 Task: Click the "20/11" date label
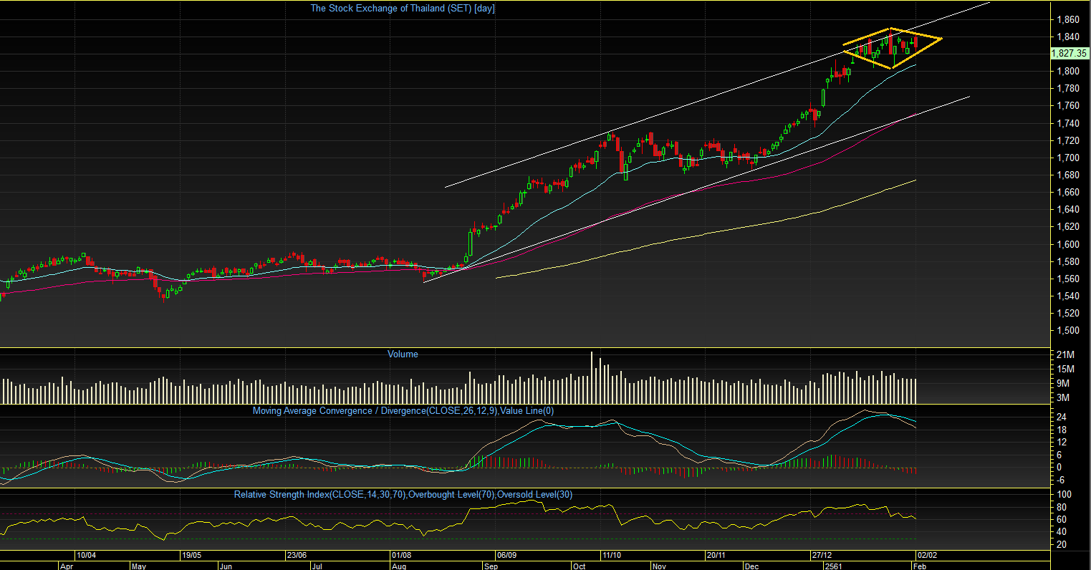(x=716, y=555)
